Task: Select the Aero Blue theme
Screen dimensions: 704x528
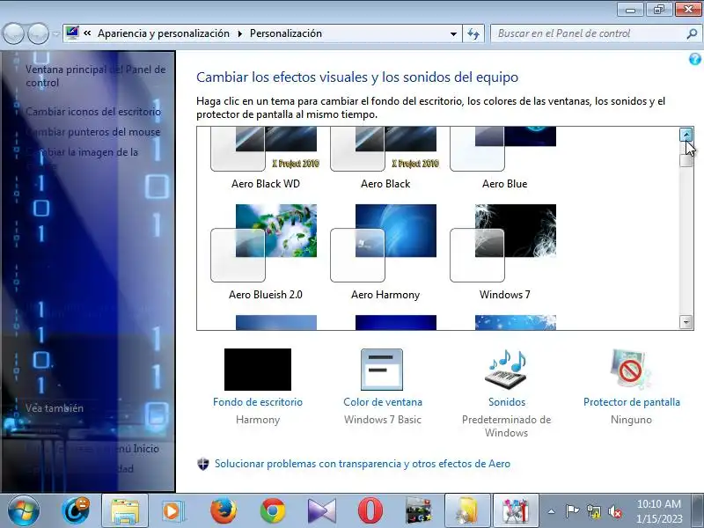Action: point(504,158)
